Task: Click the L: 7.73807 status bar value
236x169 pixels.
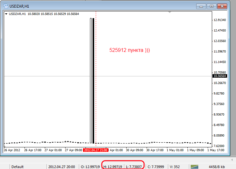Action: [x=134, y=167]
